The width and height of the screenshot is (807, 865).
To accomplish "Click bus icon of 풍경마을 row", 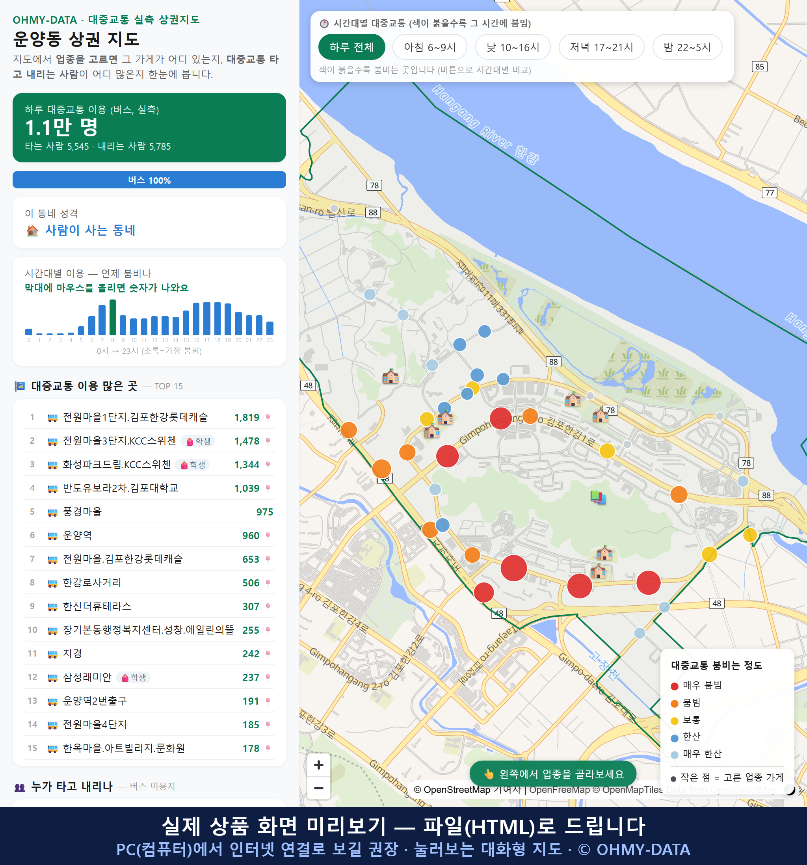I will [x=52, y=513].
